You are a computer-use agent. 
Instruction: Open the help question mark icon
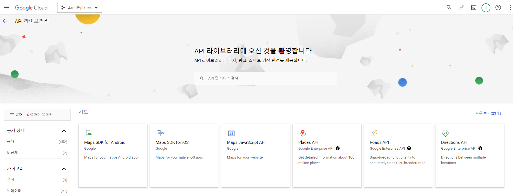click(x=498, y=8)
